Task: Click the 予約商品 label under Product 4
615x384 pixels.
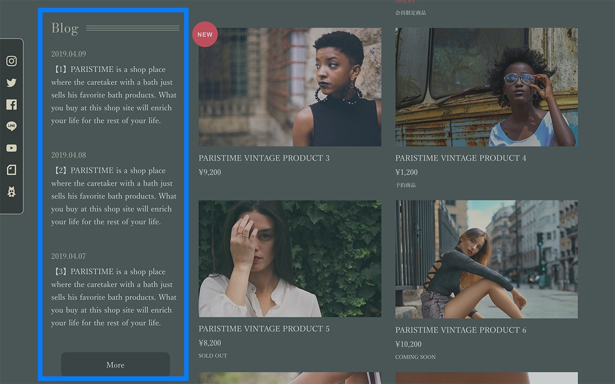Action: 405,185
